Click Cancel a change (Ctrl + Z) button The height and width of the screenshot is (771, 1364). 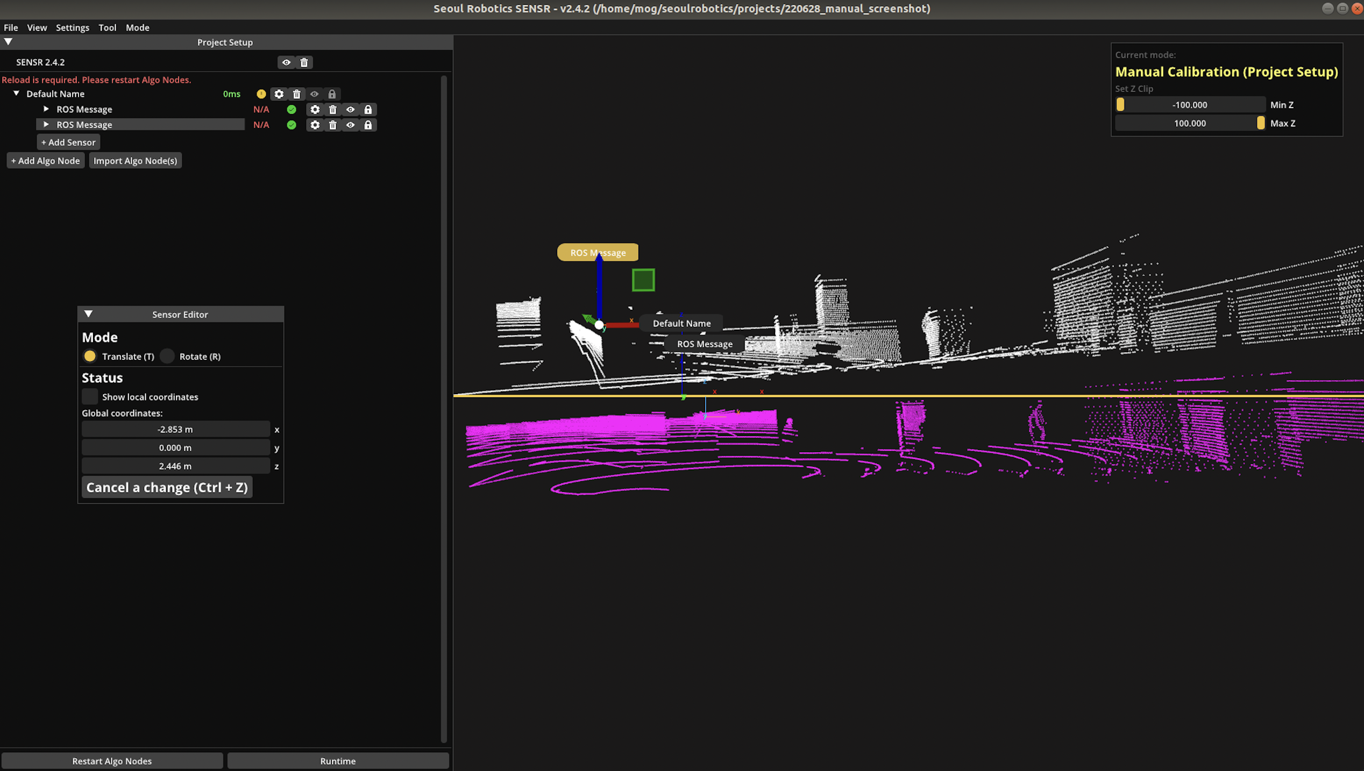coord(167,487)
